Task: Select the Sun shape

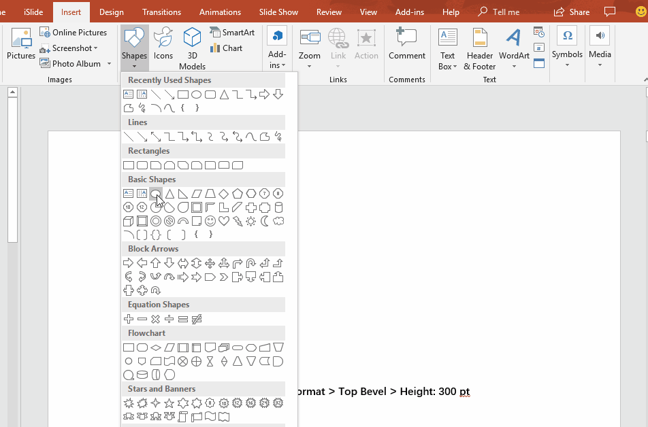Action: tap(250, 221)
